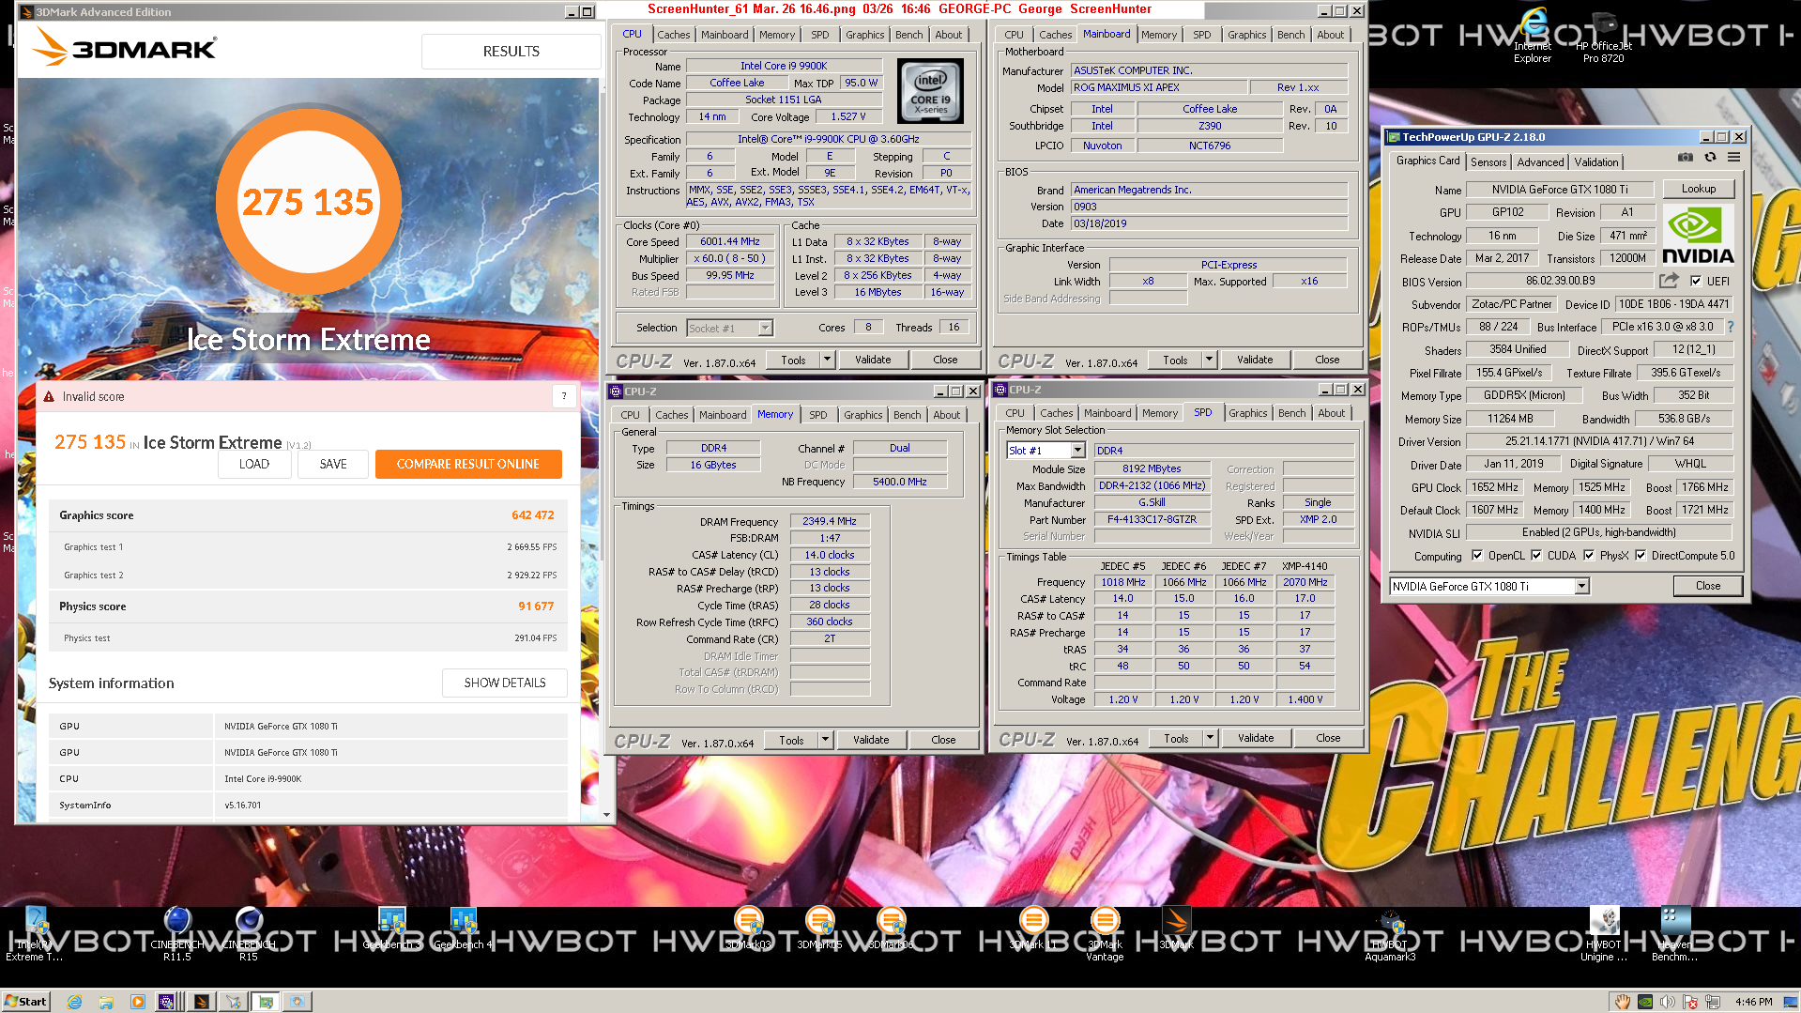Screen dimensions: 1801x1013
Task: Launch 3DMark03 desktop shortcut
Action: 748,929
